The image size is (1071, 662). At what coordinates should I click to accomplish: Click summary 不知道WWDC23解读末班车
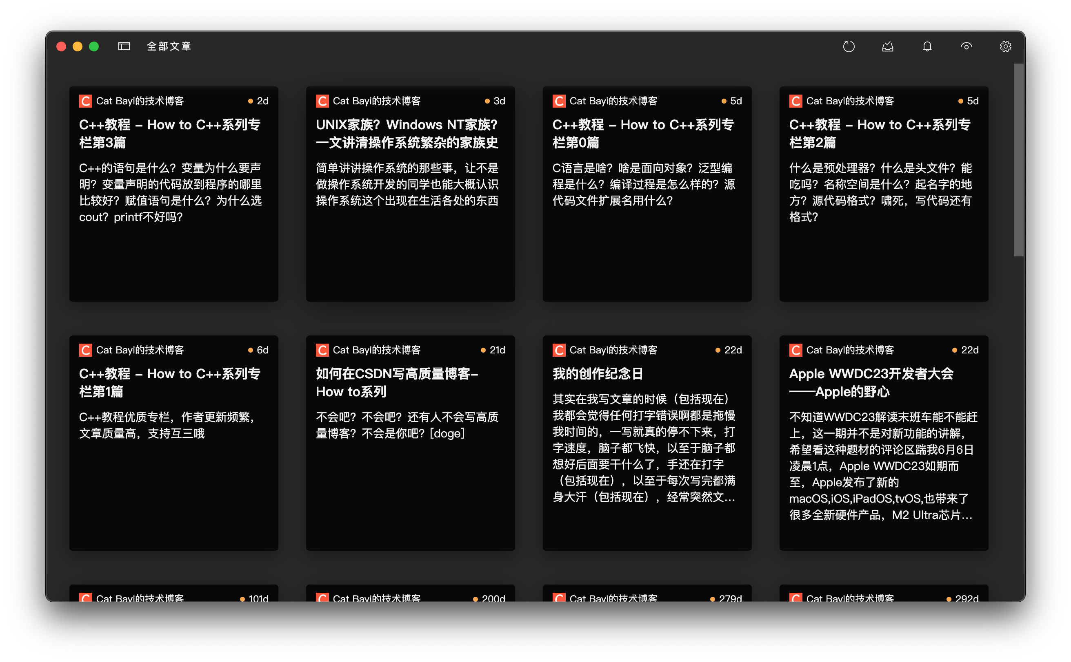click(883, 466)
